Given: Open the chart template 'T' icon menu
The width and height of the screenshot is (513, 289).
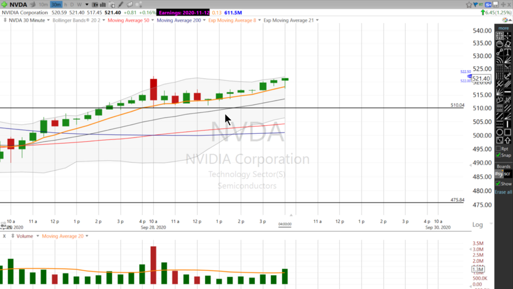Looking at the screenshot, I should [95, 5].
